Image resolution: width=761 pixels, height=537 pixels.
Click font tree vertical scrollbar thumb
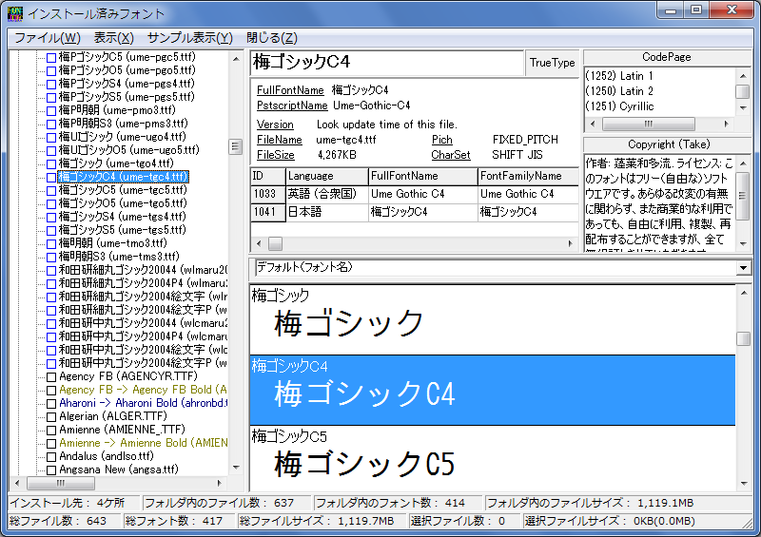[x=235, y=146]
